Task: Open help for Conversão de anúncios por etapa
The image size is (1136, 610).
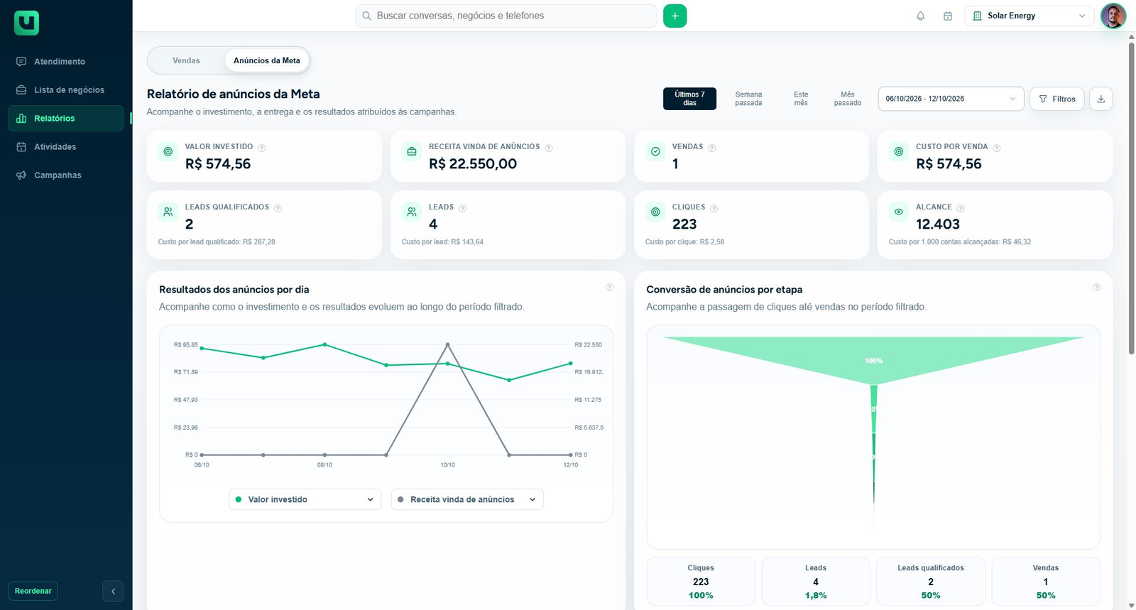Action: [1096, 288]
